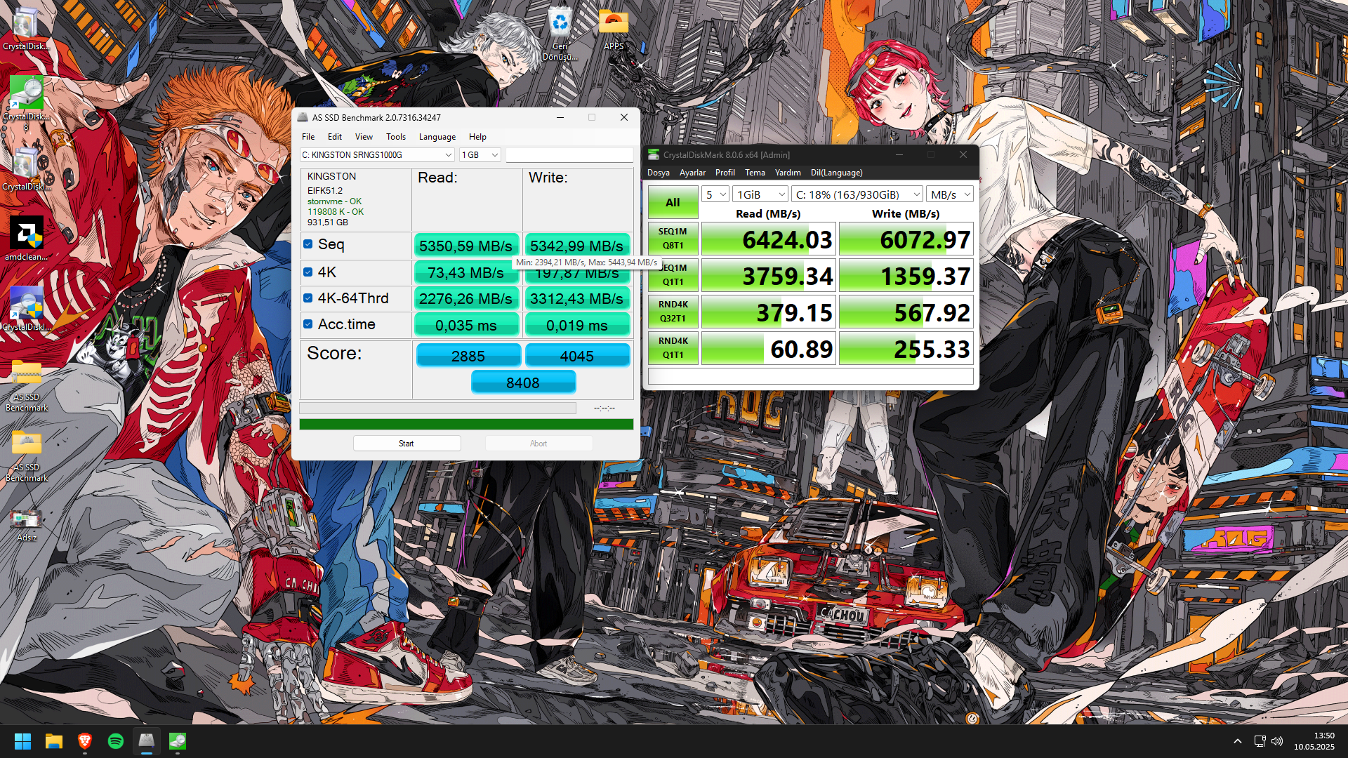This screenshot has height=758, width=1348.
Task: Click the green progress bar in AS SSD
Action: pyautogui.click(x=466, y=424)
